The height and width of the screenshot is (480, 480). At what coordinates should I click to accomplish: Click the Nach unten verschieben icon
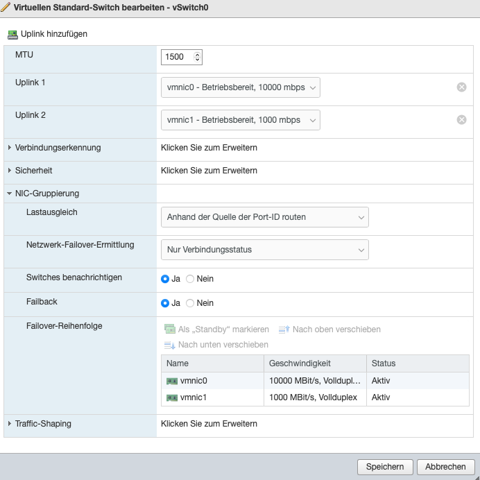(170, 345)
